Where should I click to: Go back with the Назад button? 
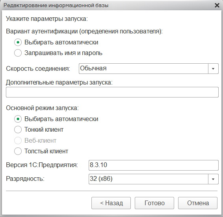pos(111,203)
